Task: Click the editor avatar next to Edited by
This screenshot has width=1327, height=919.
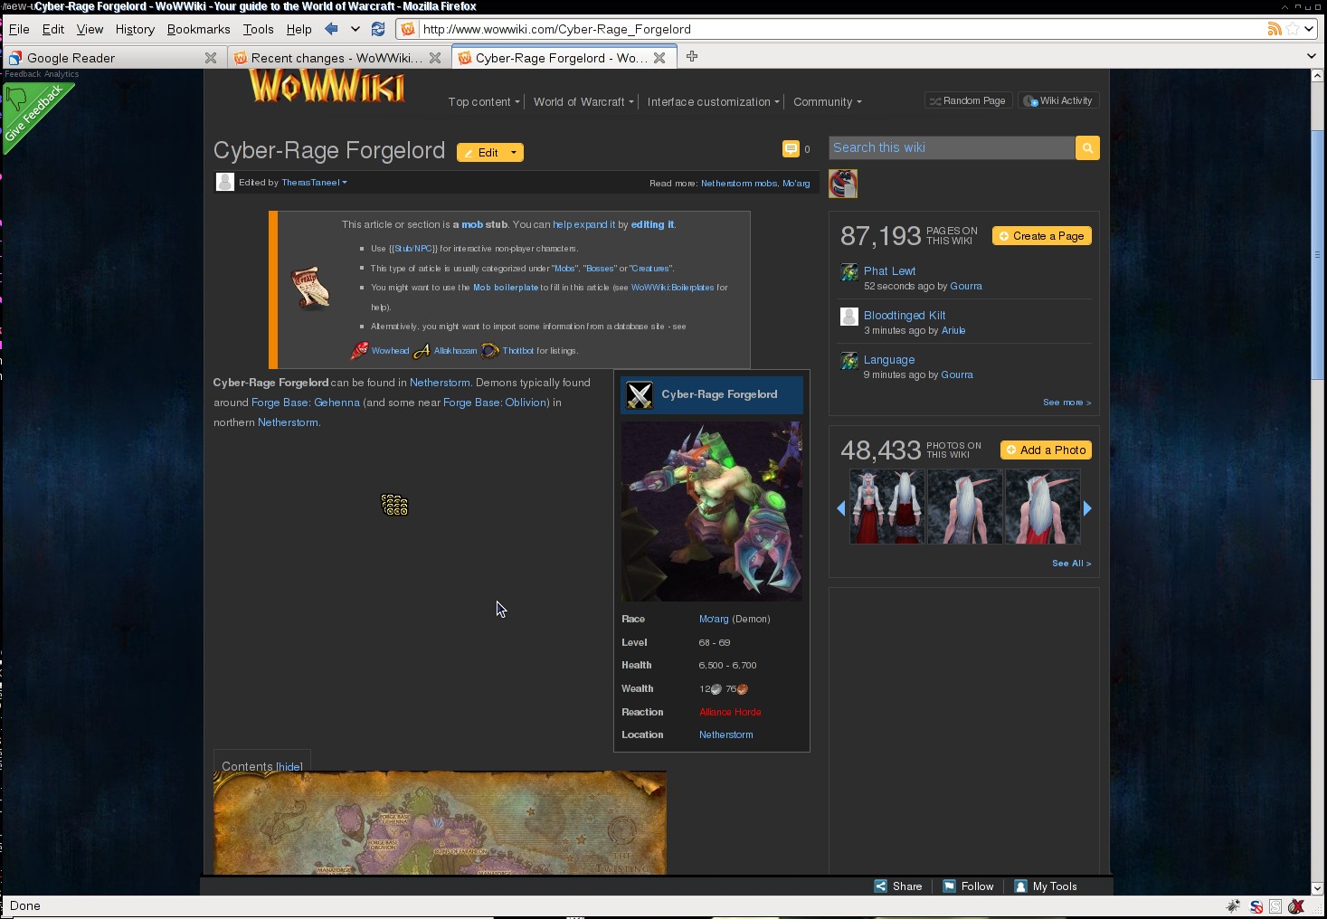Action: click(x=225, y=182)
